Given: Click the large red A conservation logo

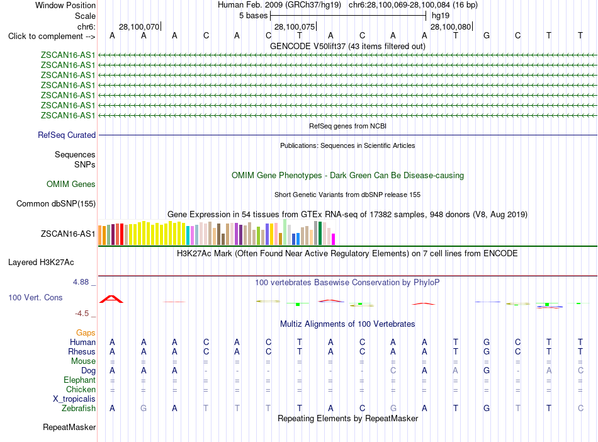Looking at the screenshot, I should point(111,299).
